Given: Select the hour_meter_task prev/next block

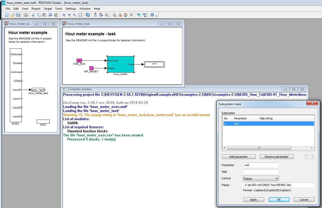Looking at the screenshot, I should (x=38, y=90).
